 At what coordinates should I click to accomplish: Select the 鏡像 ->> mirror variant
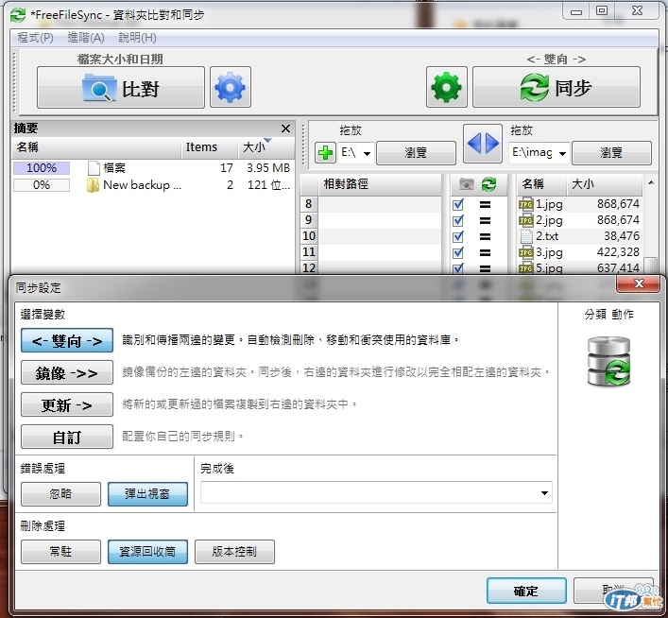(x=67, y=373)
